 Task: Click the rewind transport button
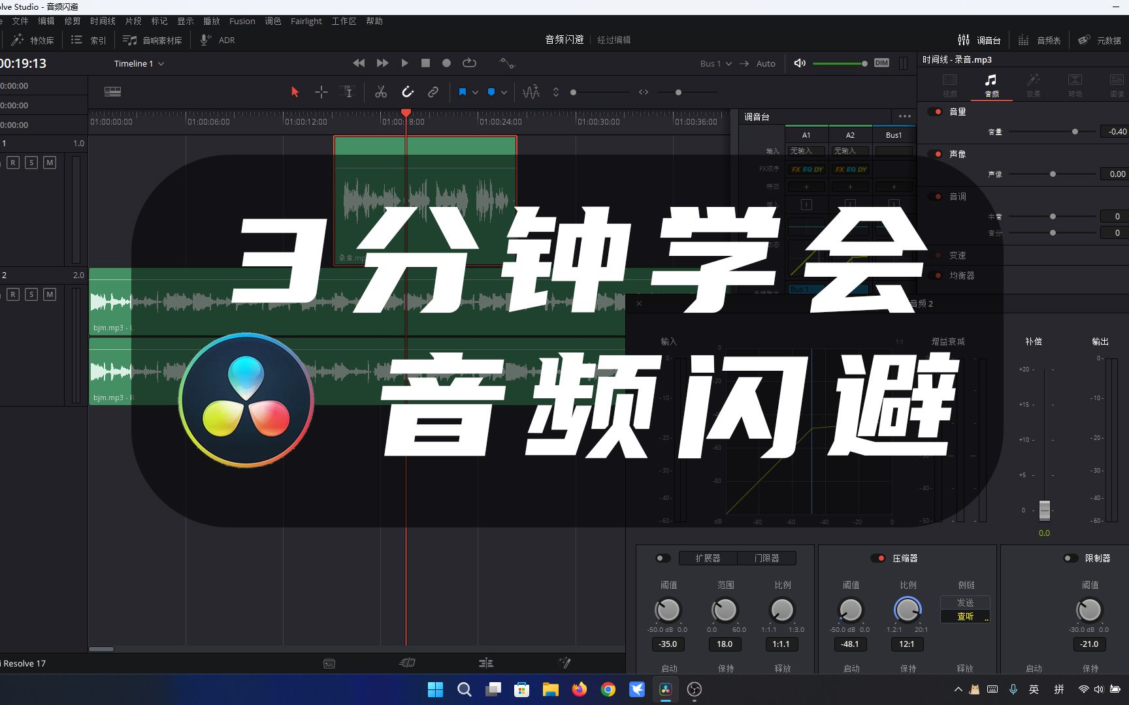point(359,63)
